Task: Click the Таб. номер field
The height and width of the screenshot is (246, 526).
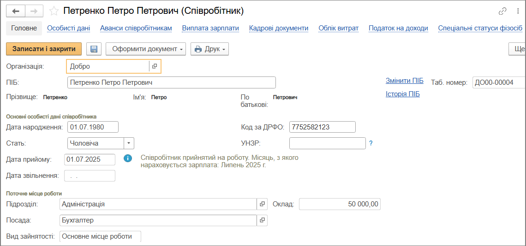Action: click(x=499, y=82)
